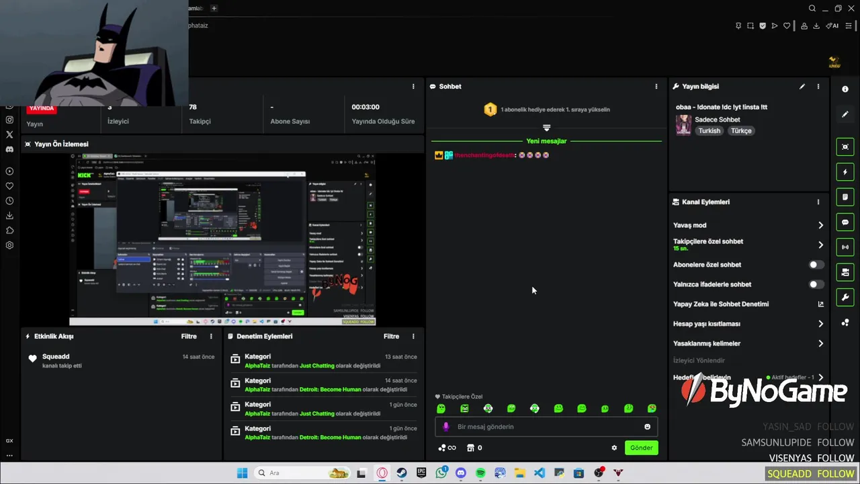Insert the first green emote in chat
This screenshot has height=484, width=860.
click(x=441, y=408)
